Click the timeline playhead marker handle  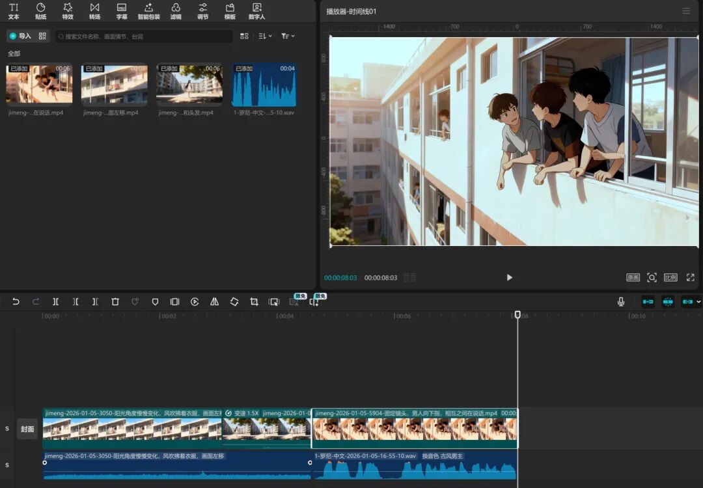coord(517,315)
